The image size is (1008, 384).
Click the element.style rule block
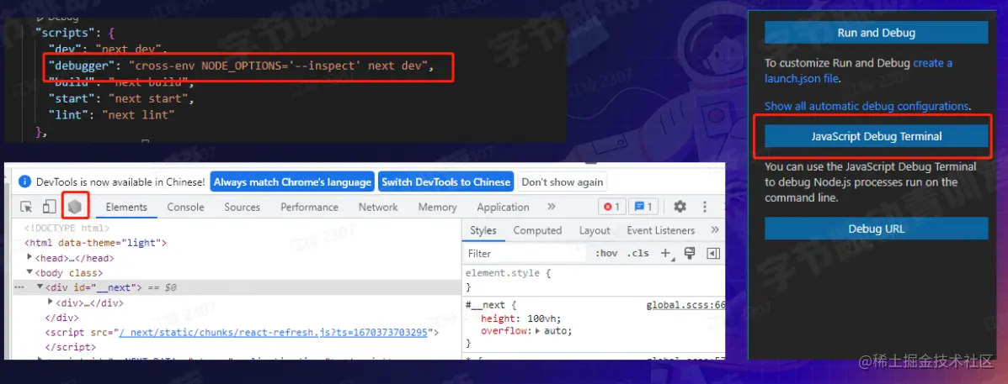(x=508, y=280)
